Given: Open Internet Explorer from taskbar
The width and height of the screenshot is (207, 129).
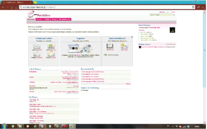Looking at the screenshot, I should 35,126.
